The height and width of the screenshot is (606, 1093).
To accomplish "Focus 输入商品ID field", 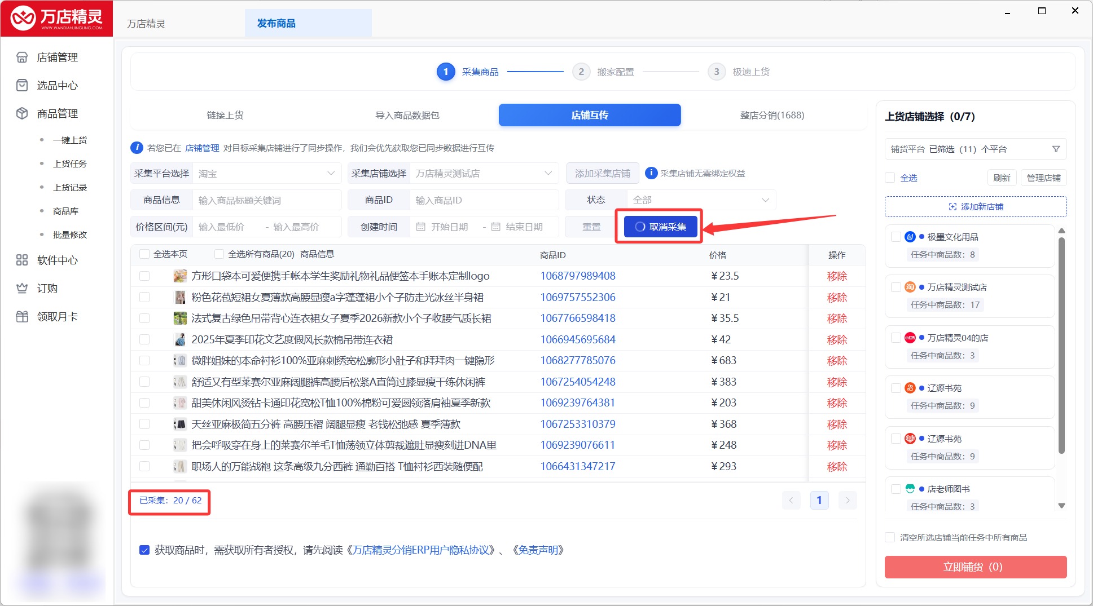I will (484, 200).
